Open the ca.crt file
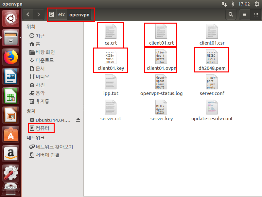262x197 pixels. (111, 35)
